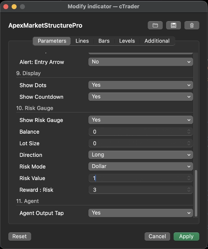Click the '11. Agent' section heading
This screenshot has height=249, width=208.
[x=27, y=201]
